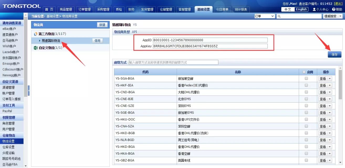
Task: Open 仓库设置 in the sidebar
Action: point(9,147)
